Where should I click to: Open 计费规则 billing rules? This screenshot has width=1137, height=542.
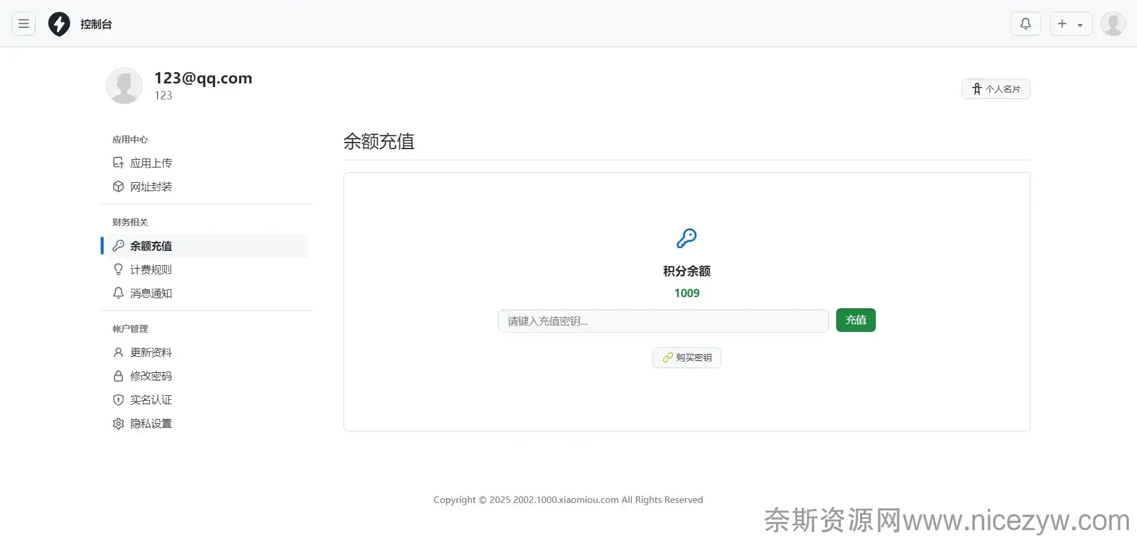click(150, 269)
